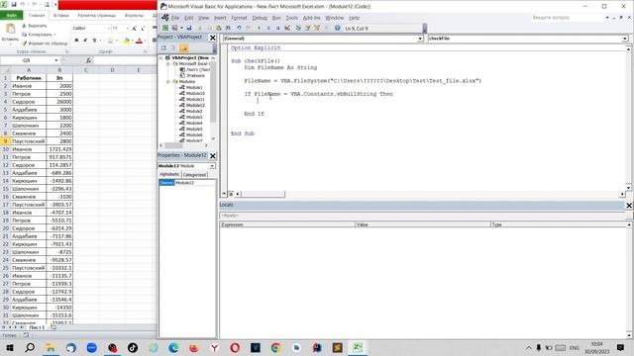This screenshot has width=634, height=356.
Task: Open TikTok from the Windows taskbar
Action: click(x=133, y=347)
